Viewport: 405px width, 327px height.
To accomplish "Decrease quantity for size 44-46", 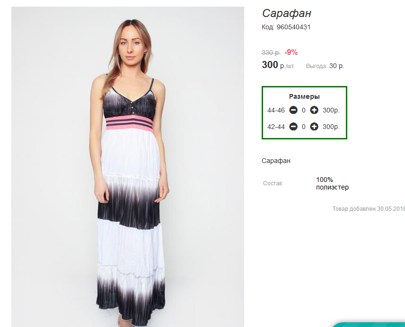I will tap(293, 111).
